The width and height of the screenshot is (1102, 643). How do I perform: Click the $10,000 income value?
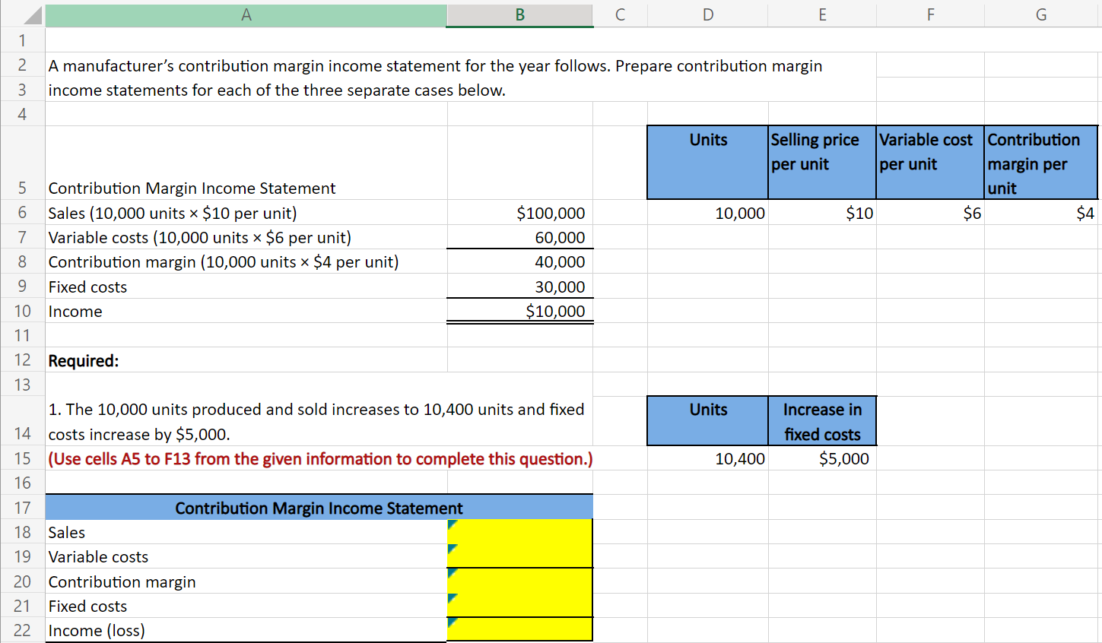(x=520, y=311)
